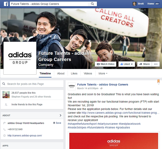Viewport: 162px width, 149px height.
Task: Click the phone icon in About section
Action: click(4, 129)
